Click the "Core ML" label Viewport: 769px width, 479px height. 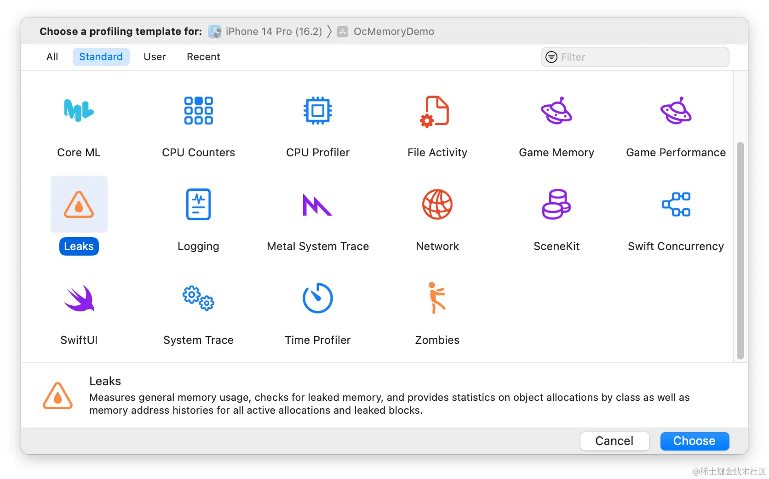tap(79, 153)
